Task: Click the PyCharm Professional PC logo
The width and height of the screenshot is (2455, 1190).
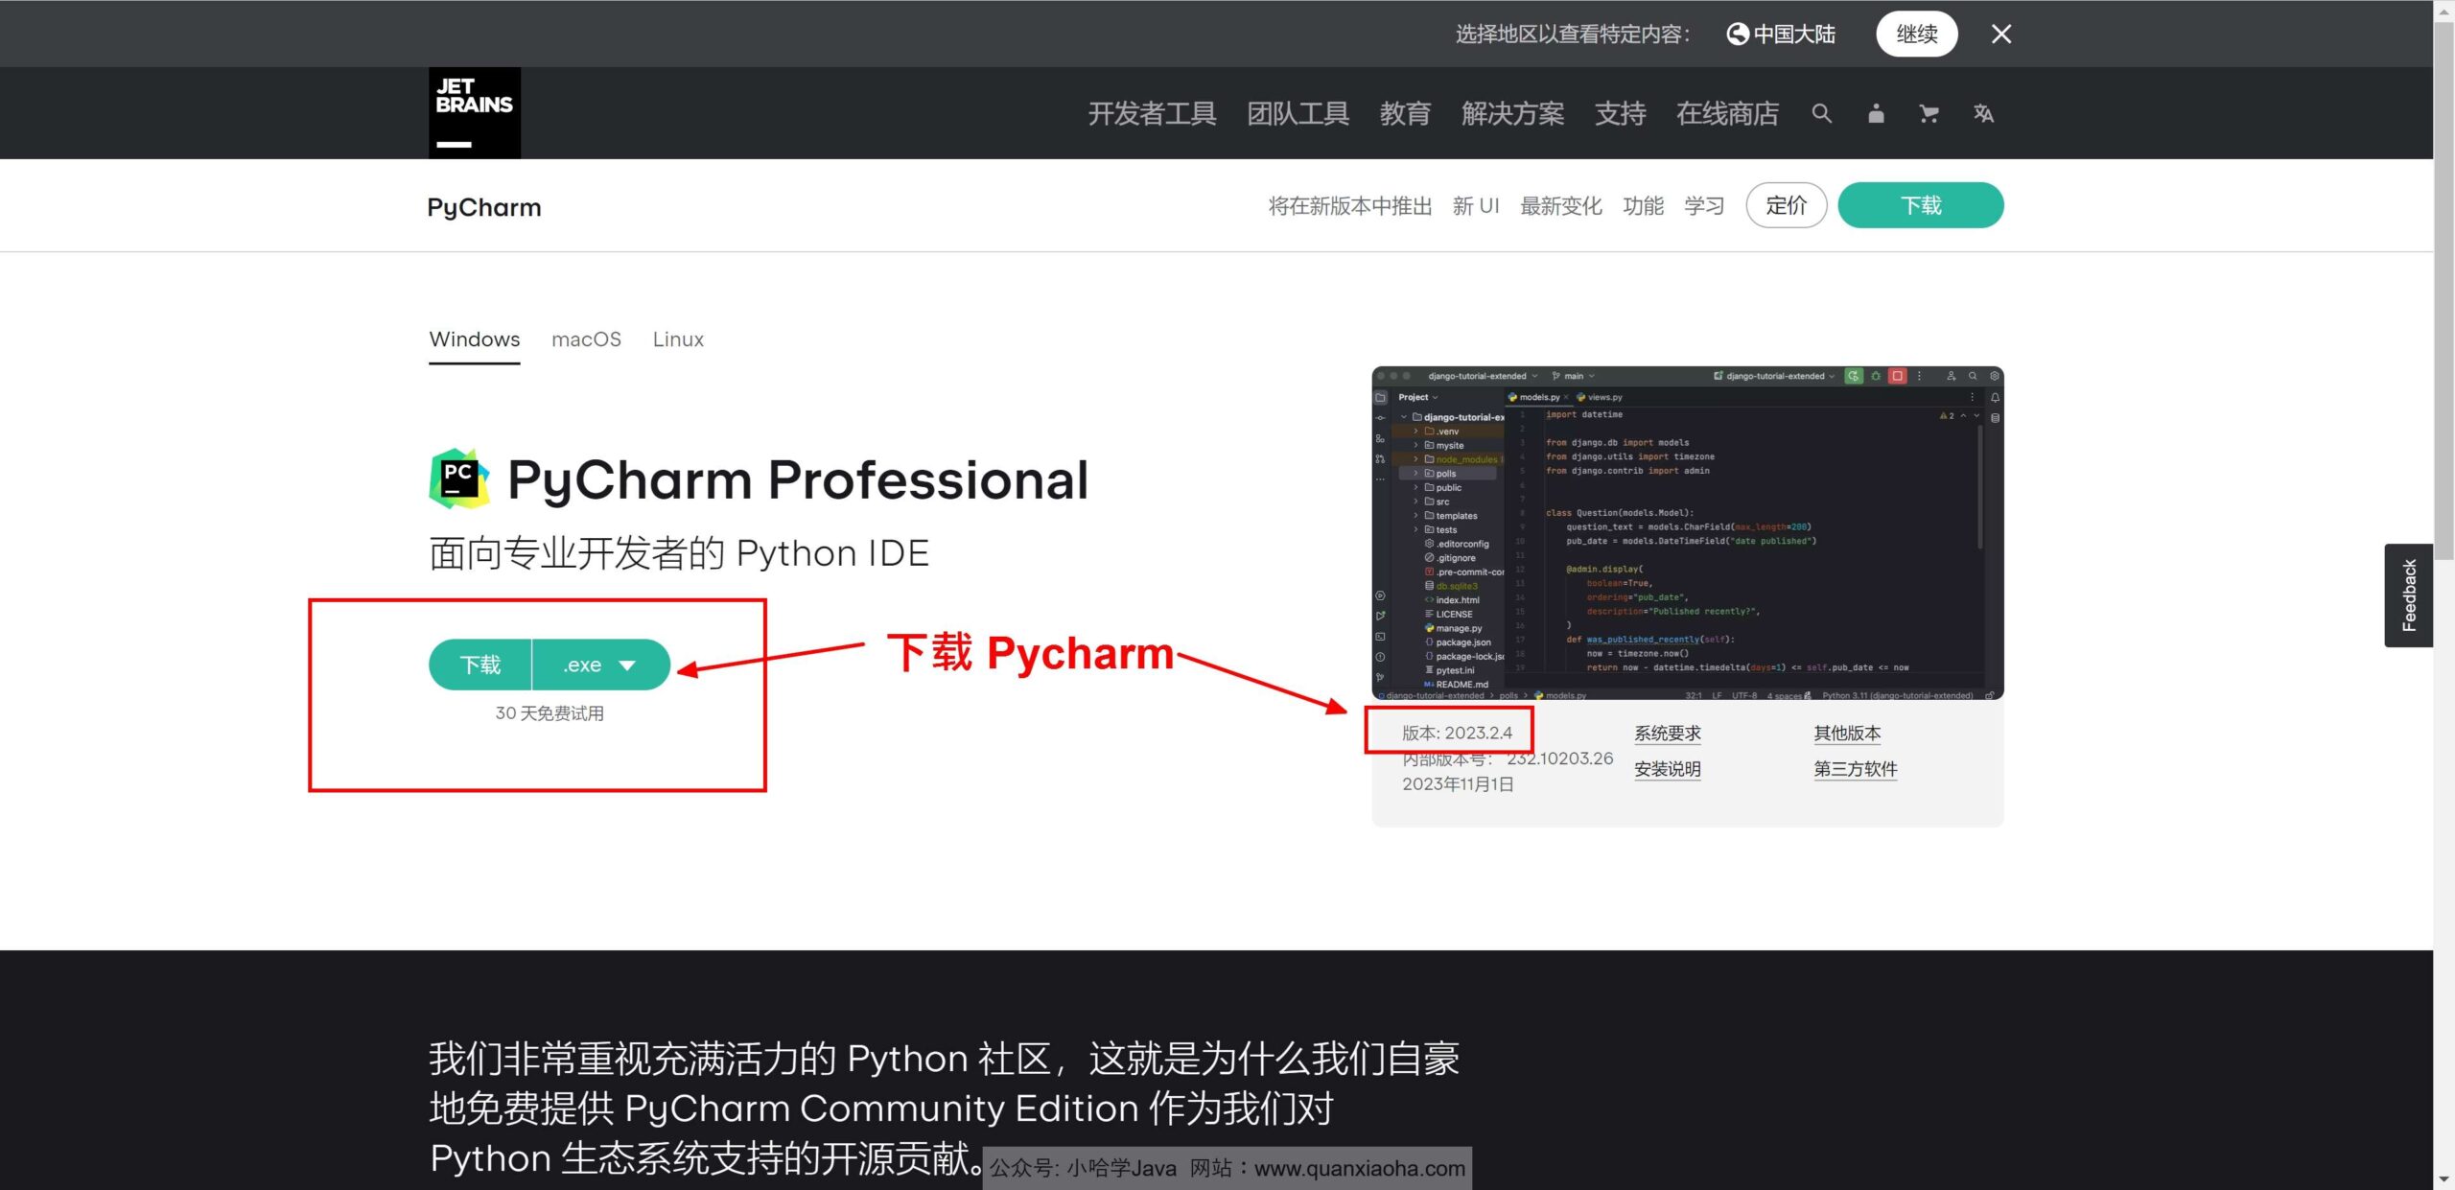Action: [459, 478]
